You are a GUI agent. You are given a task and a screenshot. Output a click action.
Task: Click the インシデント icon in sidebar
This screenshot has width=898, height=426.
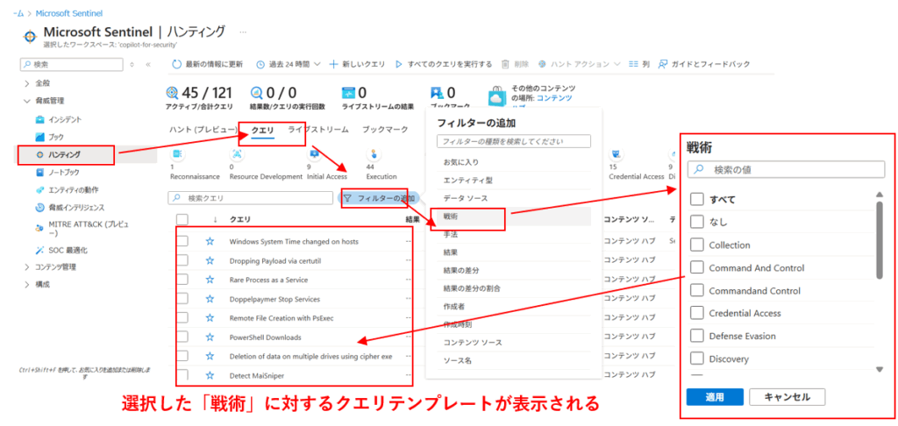tap(39, 118)
